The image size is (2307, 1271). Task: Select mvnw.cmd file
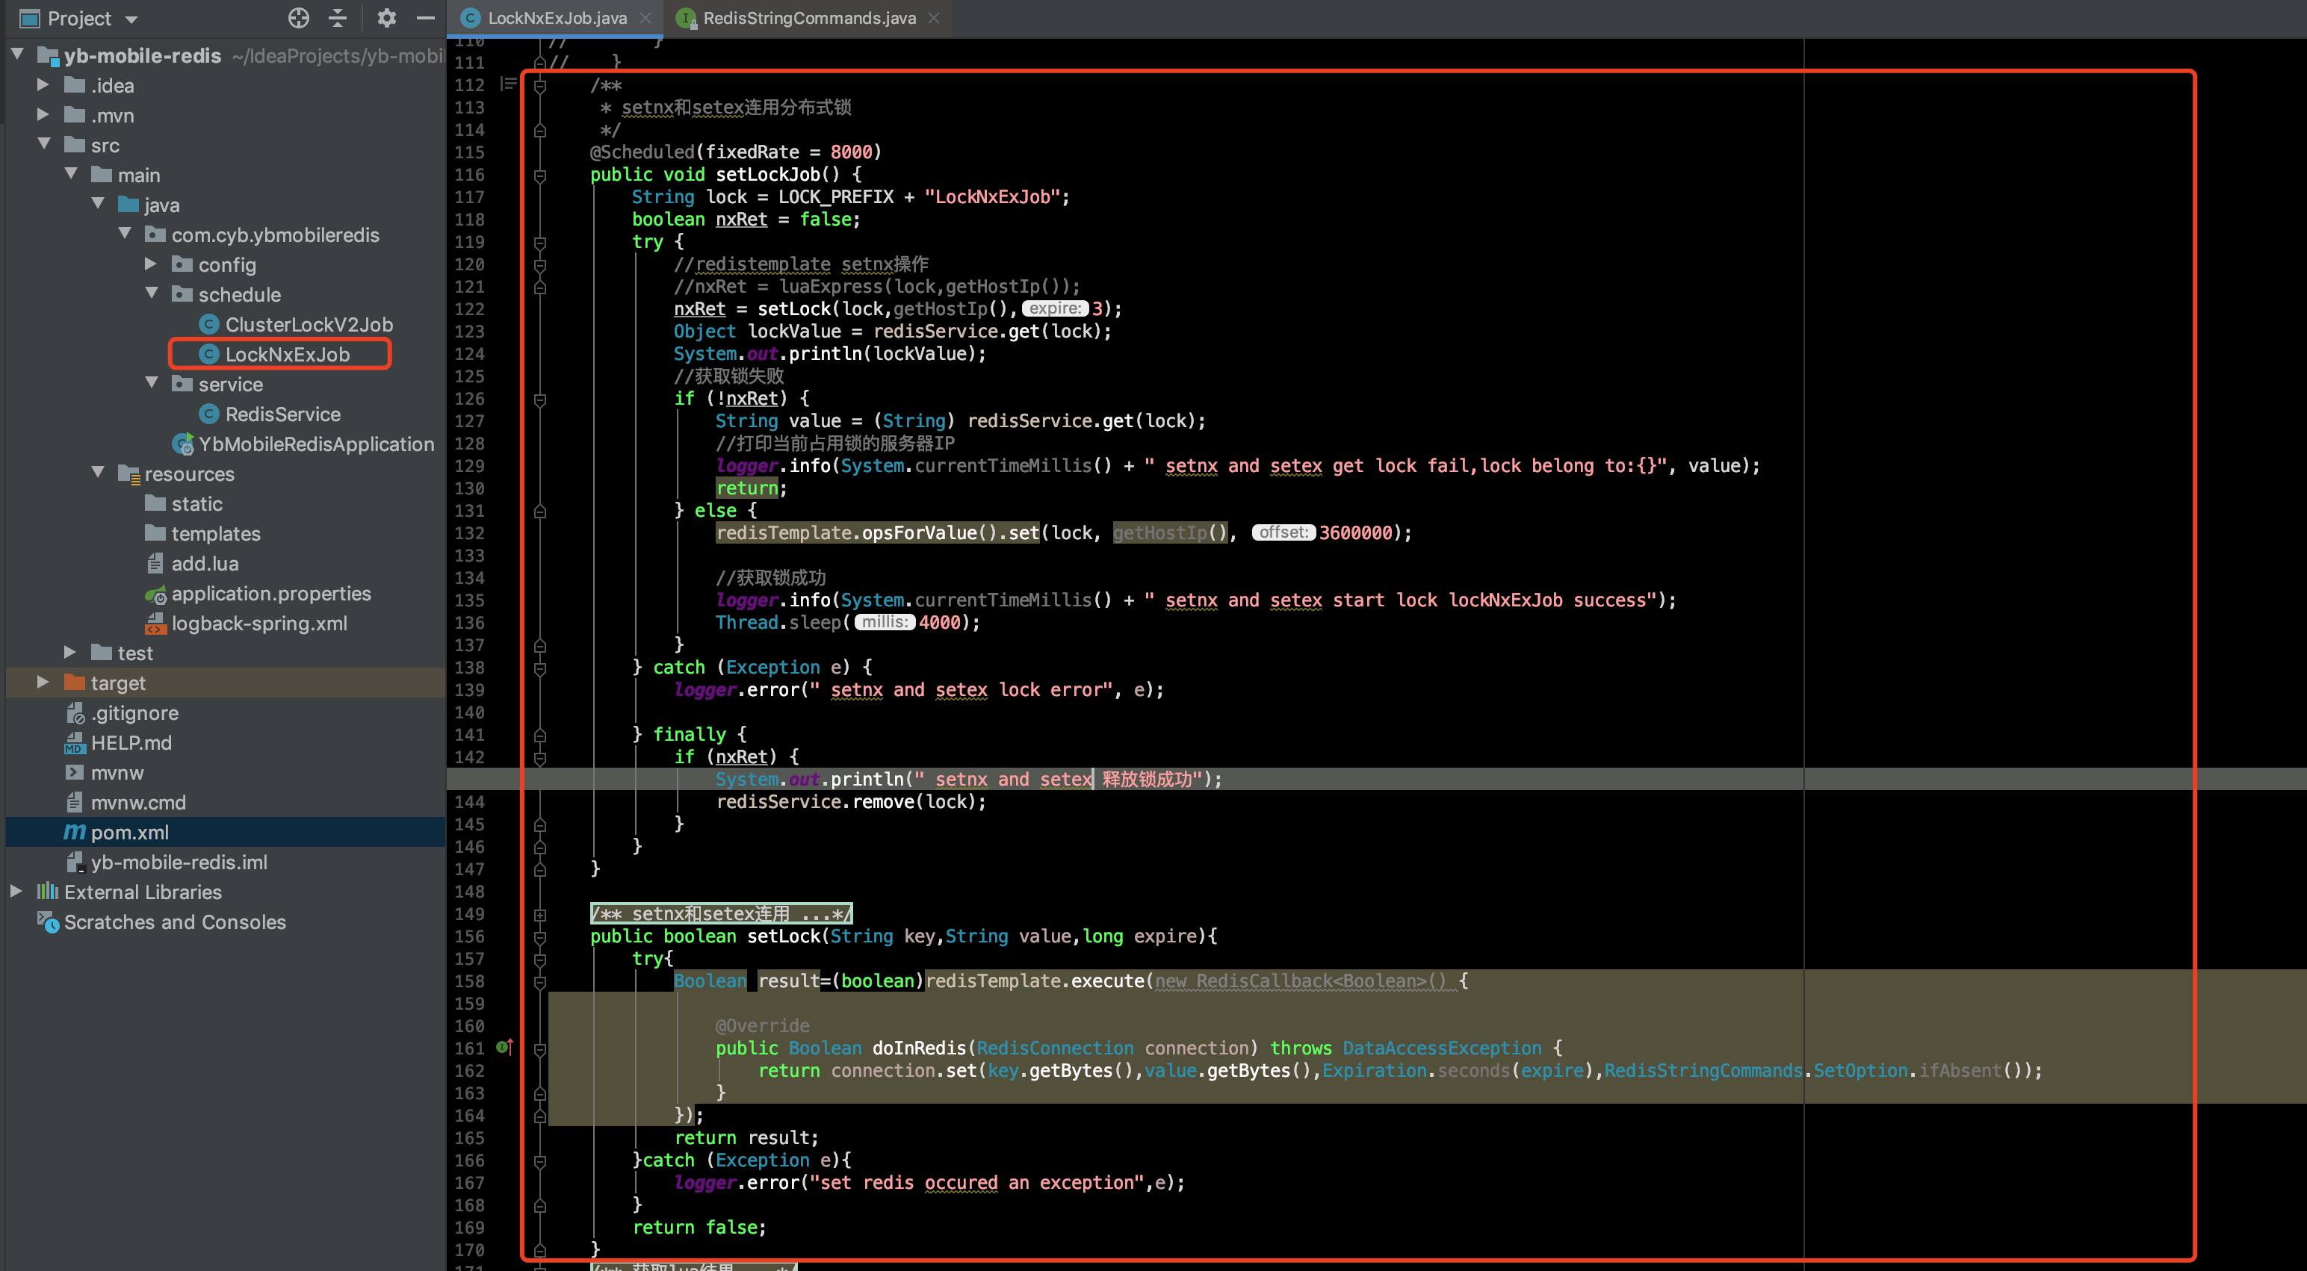[x=138, y=802]
